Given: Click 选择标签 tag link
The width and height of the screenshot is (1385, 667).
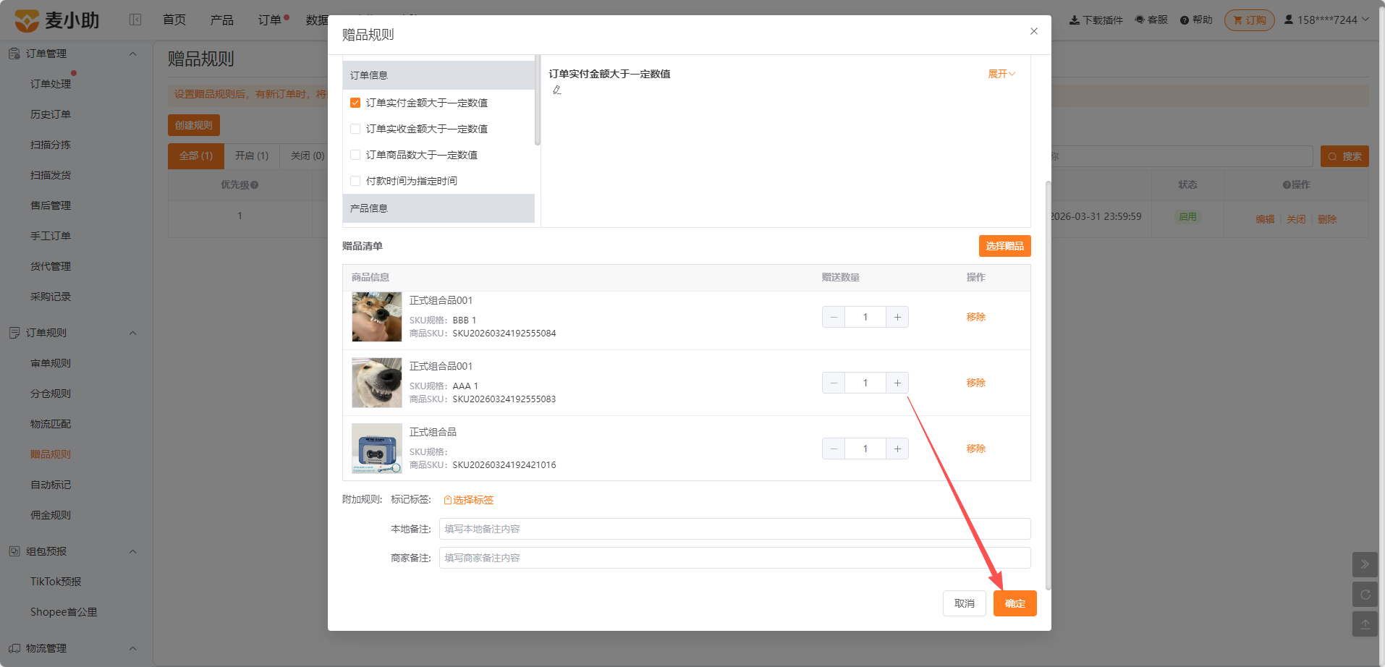Looking at the screenshot, I should 468,500.
